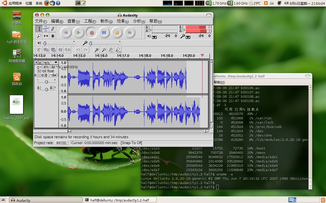Image resolution: width=326 pixels, height=203 pixels.
Task: Switch to terminal taskbar button
Action: click(120, 200)
